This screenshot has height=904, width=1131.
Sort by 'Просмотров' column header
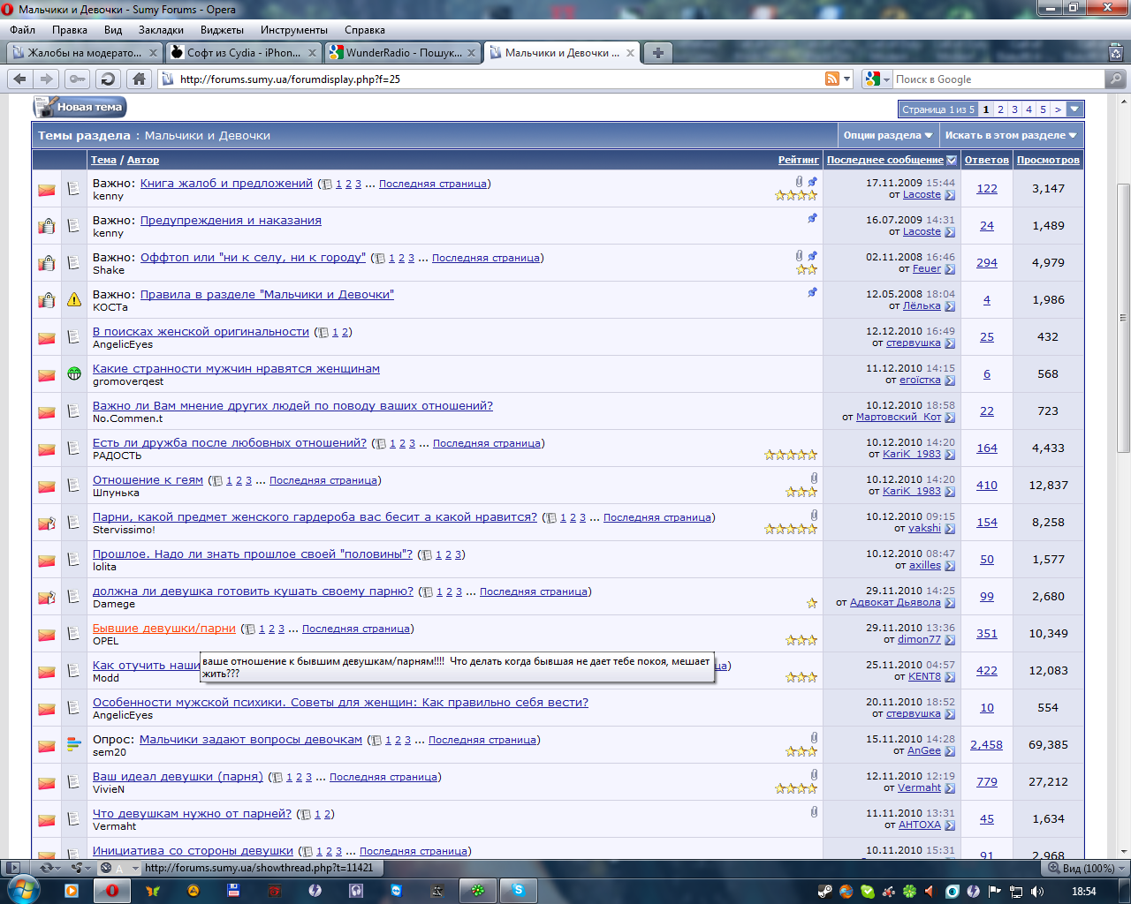click(x=1048, y=160)
